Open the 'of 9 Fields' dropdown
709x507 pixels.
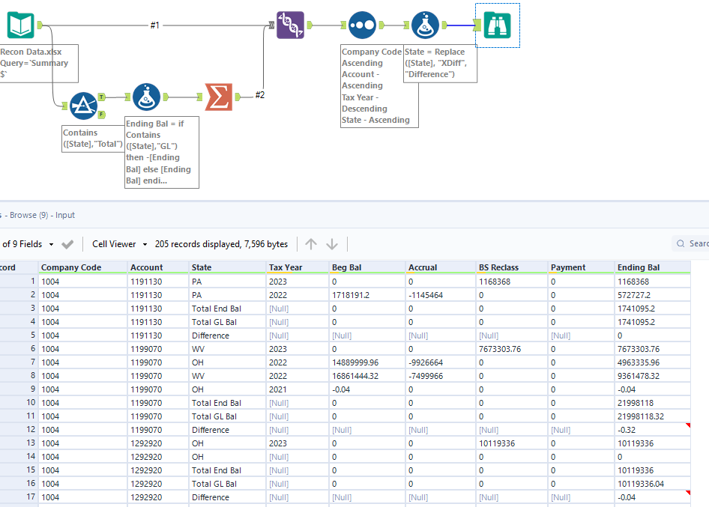point(30,243)
